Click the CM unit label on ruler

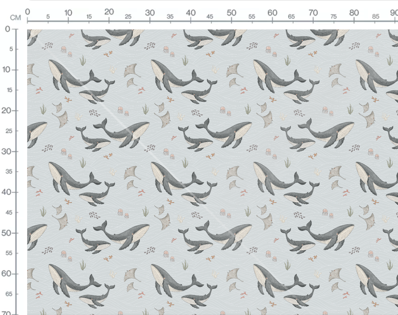tap(15, 17)
